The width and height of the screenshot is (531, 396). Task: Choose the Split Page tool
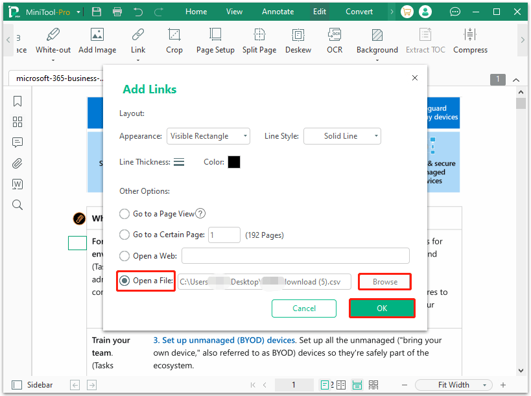click(259, 41)
